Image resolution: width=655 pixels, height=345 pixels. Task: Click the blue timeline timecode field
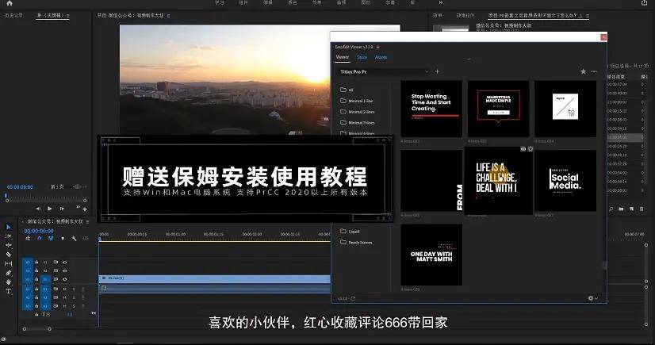pyautogui.click(x=39, y=231)
